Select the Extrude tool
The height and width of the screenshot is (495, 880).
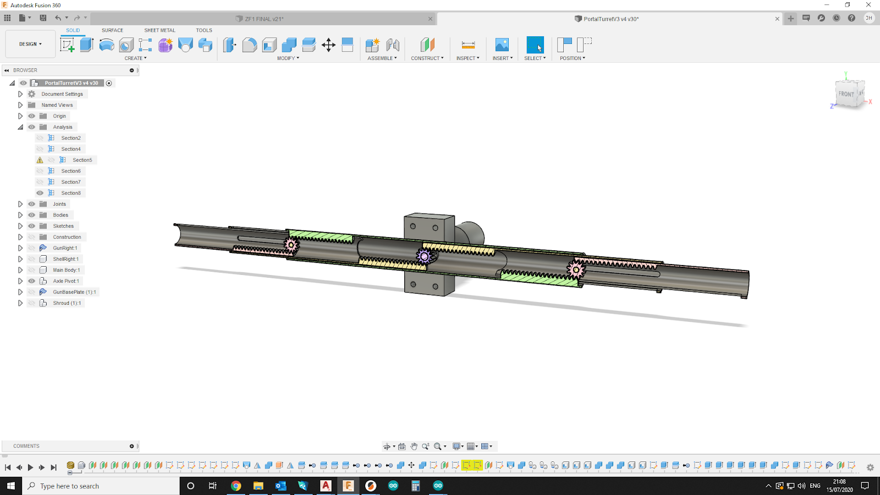[x=87, y=45]
